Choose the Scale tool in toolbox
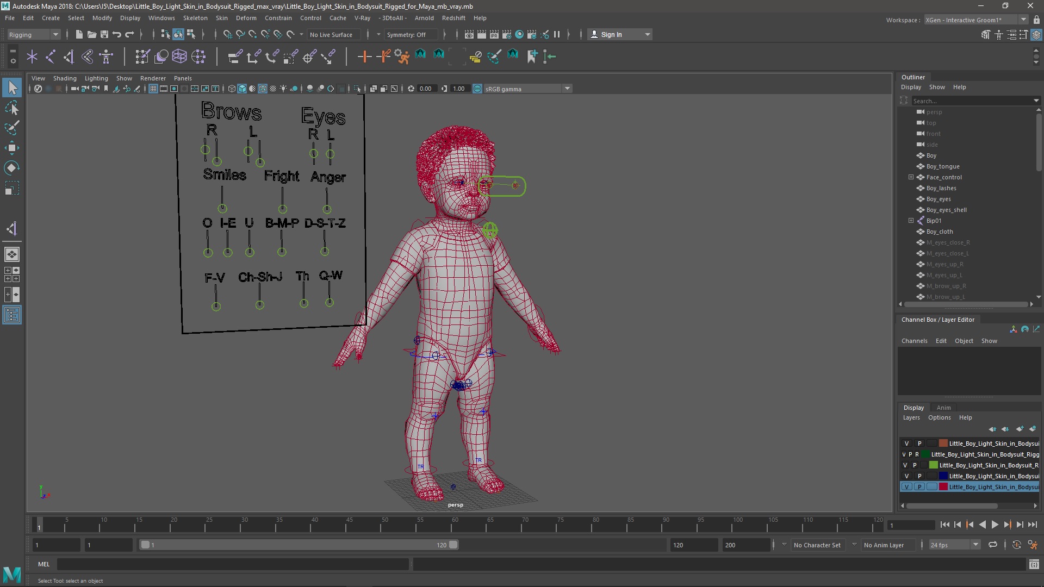Screen dimensions: 1044x587 (12, 188)
